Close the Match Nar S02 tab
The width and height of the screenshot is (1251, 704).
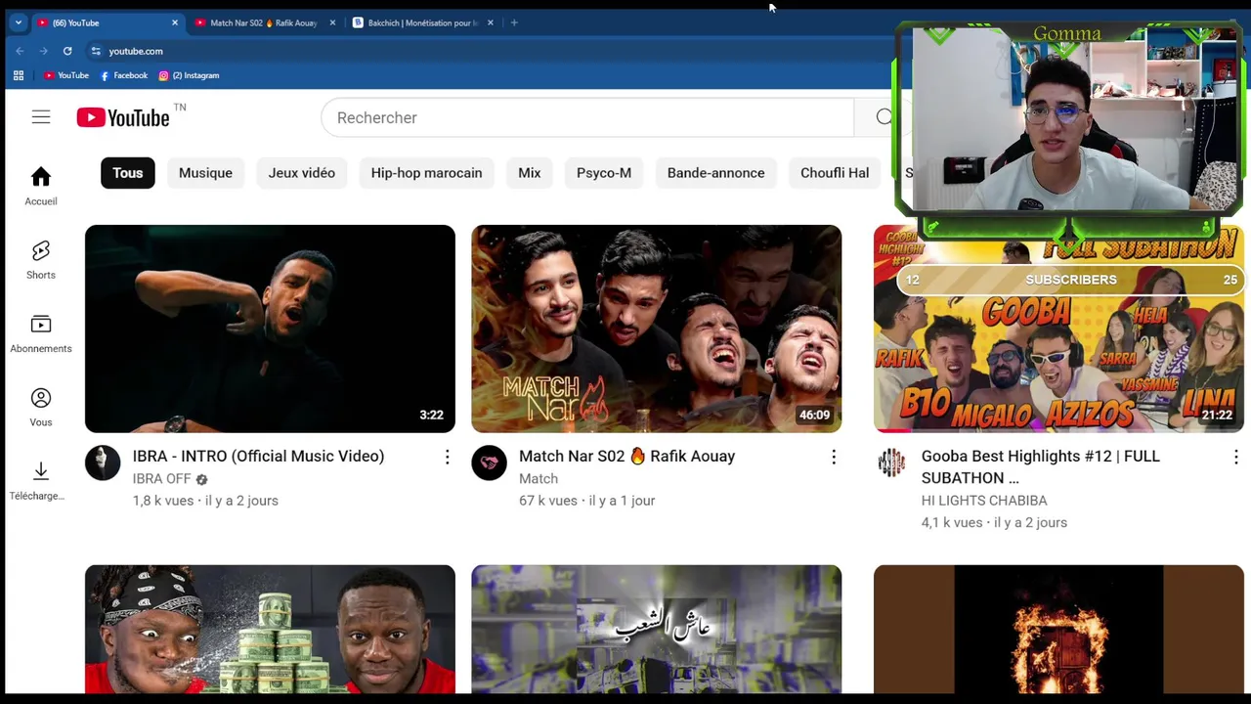coord(332,22)
